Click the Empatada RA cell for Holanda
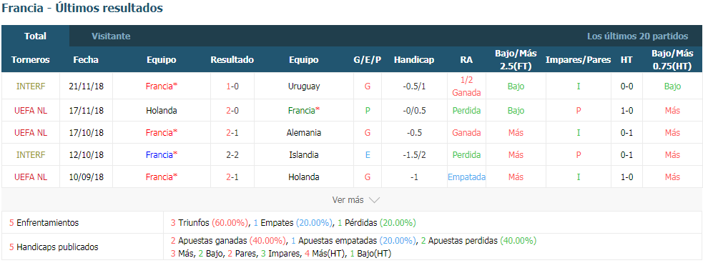703x263 pixels. click(x=466, y=177)
